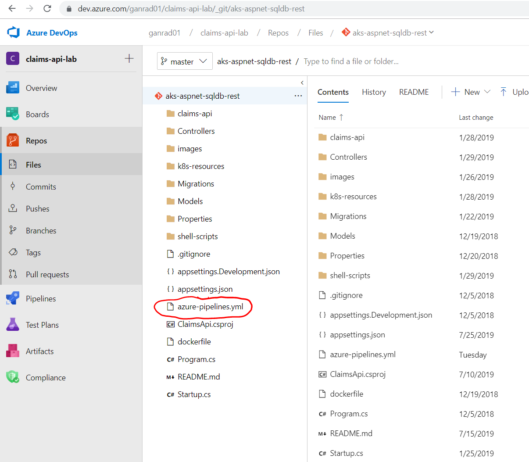Screen dimensions: 529x462
Task: Open Tags under Repos
Action: 71,252
